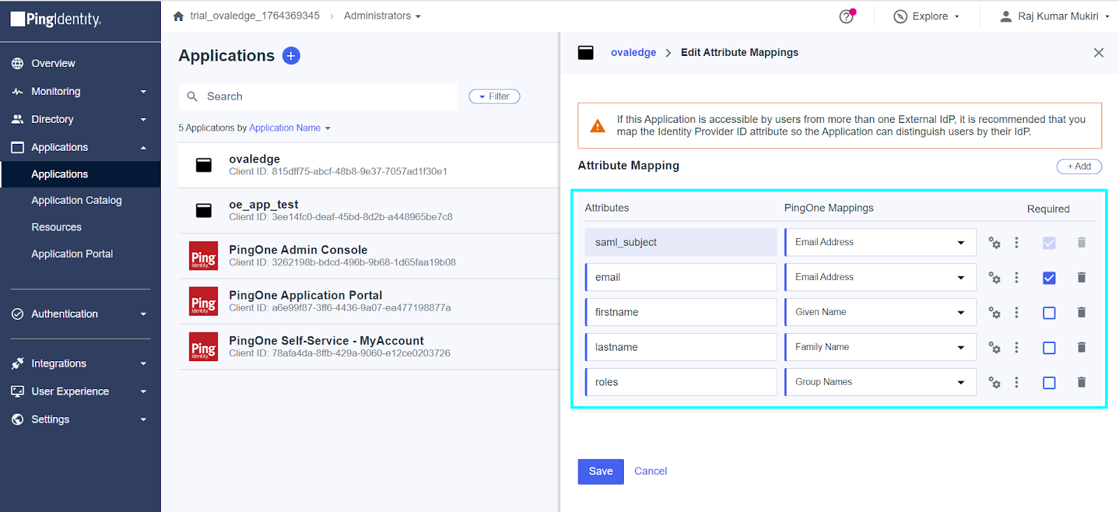Focus the applications Search field

pos(318,96)
